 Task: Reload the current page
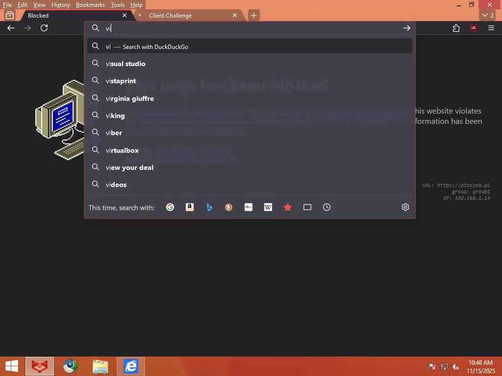(x=44, y=28)
